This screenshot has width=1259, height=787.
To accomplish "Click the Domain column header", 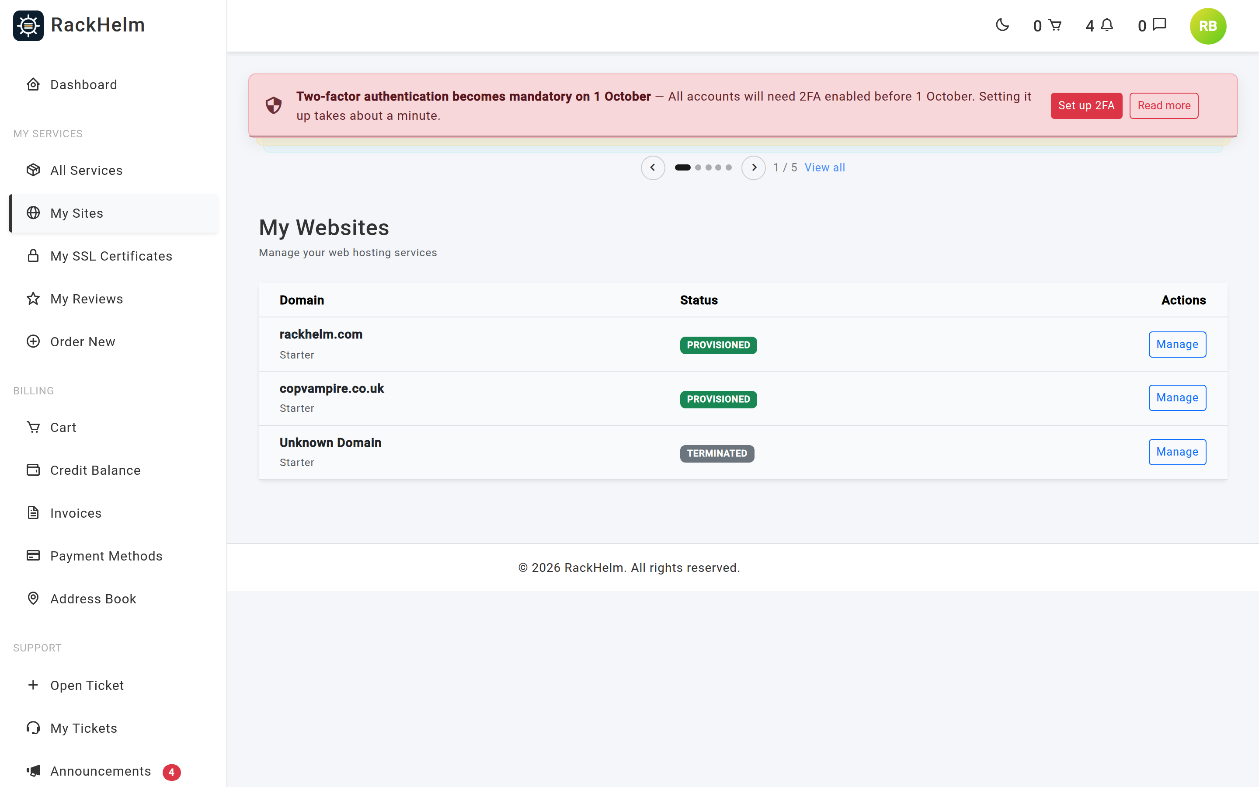I will pyautogui.click(x=302, y=300).
